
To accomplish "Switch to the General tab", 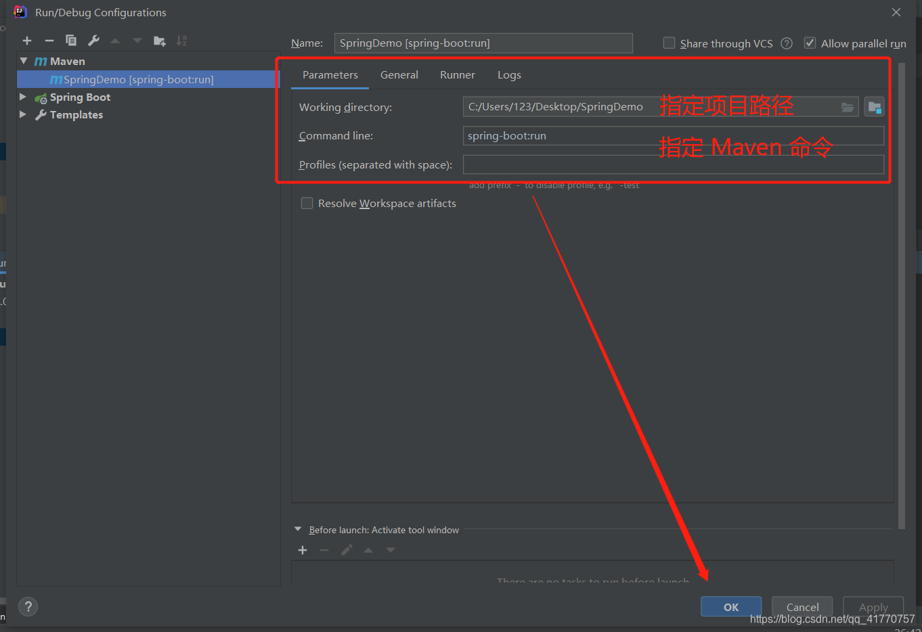I will (x=399, y=75).
